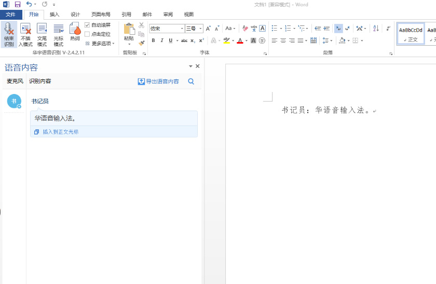Enable the 点击定位 checkbox
The height and width of the screenshot is (284, 436).
click(x=87, y=34)
